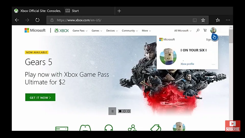The image size is (245, 138).
Task: Expand the Community menu
Action: tap(130, 31)
